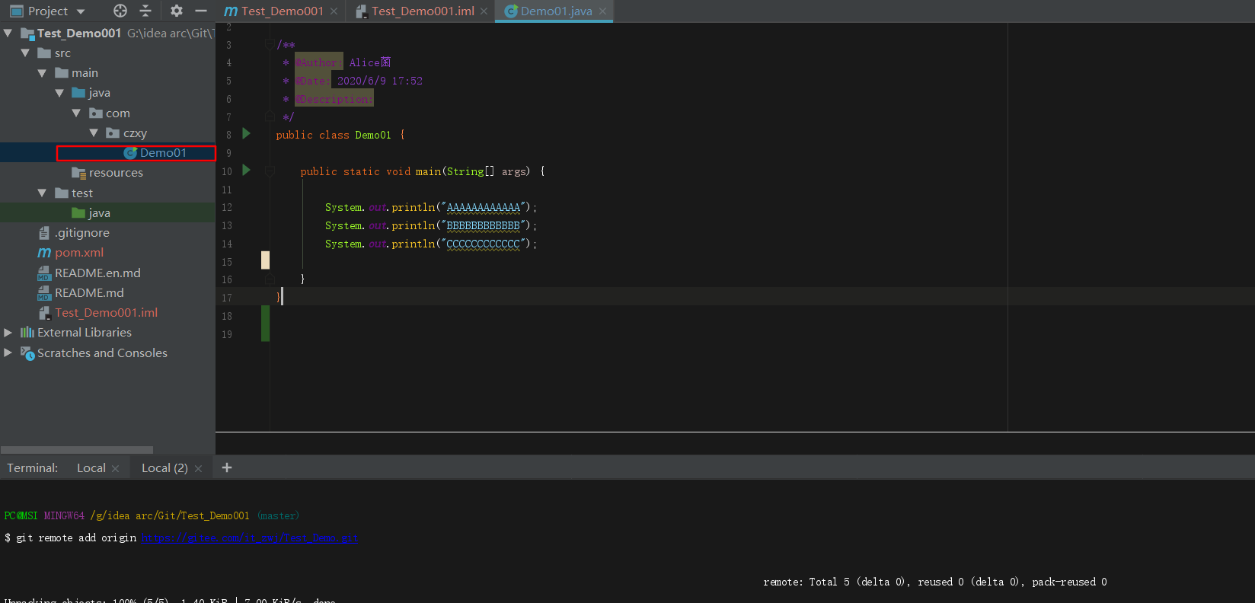Hide the Project panel with minimize icon

point(201,11)
